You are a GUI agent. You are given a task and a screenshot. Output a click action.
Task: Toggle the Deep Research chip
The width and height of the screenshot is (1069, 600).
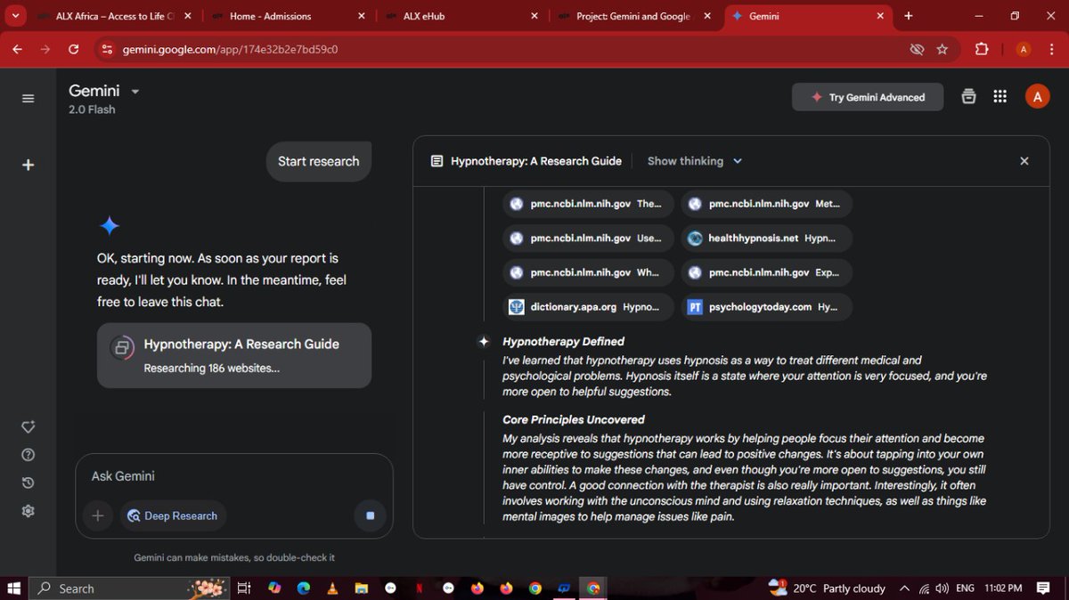173,515
